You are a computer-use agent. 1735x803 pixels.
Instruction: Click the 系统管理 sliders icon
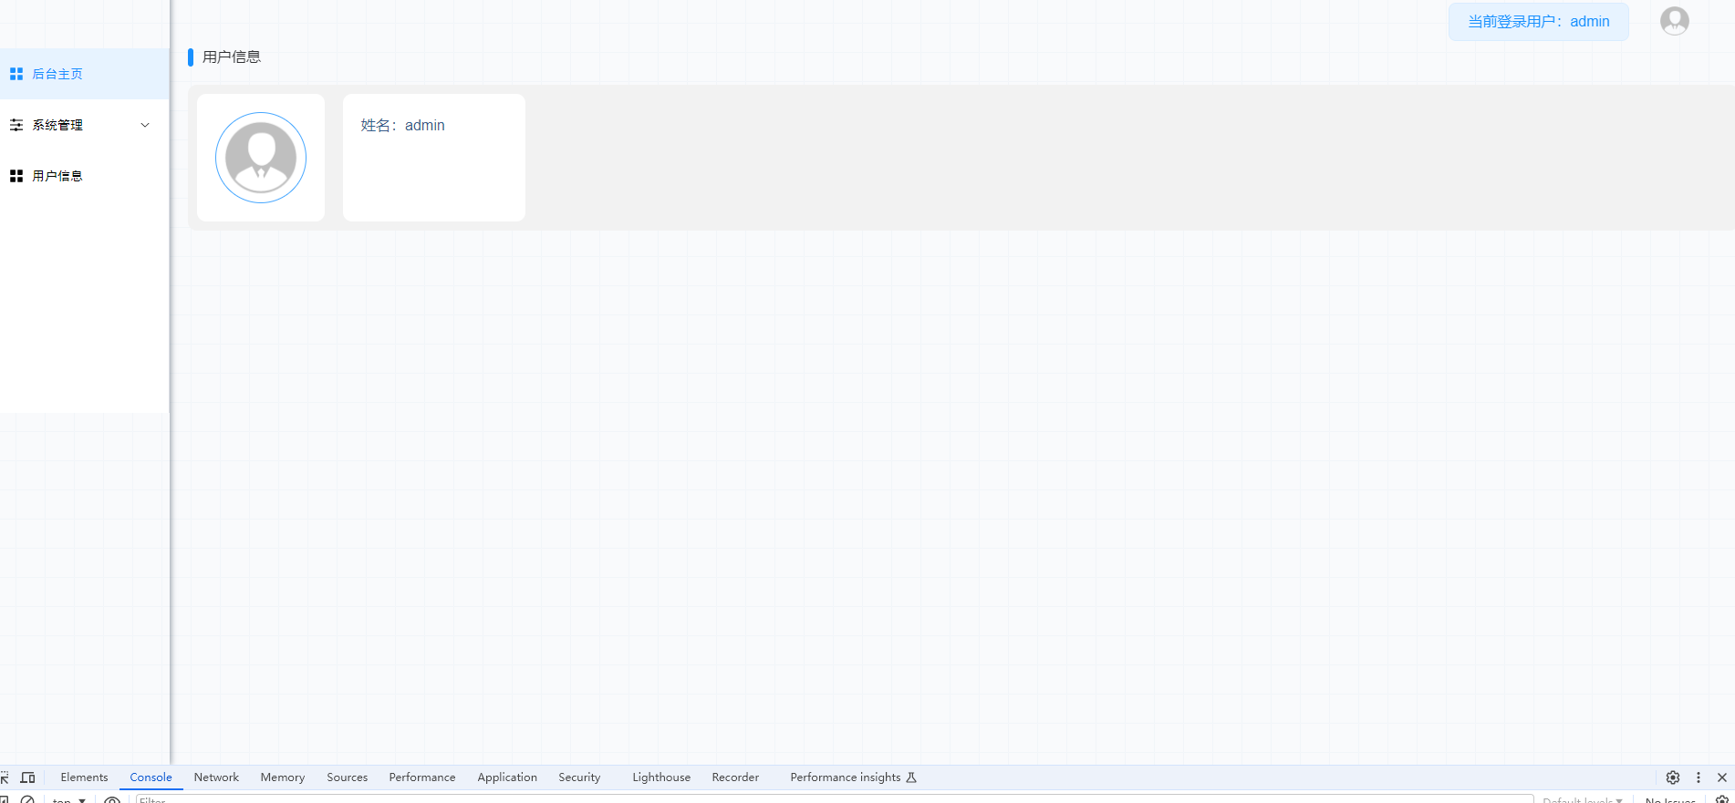tap(16, 125)
